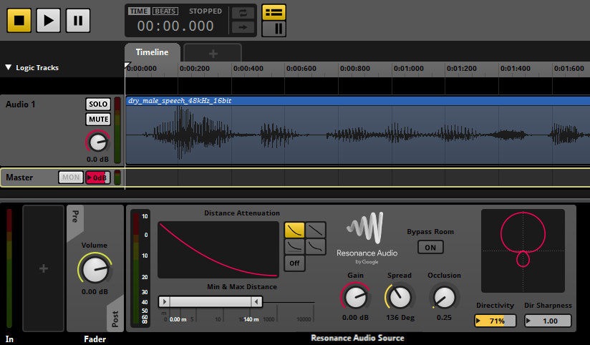Image resolution: width=590 pixels, height=345 pixels.
Task: Solo the Audio 1 track
Action: point(98,105)
